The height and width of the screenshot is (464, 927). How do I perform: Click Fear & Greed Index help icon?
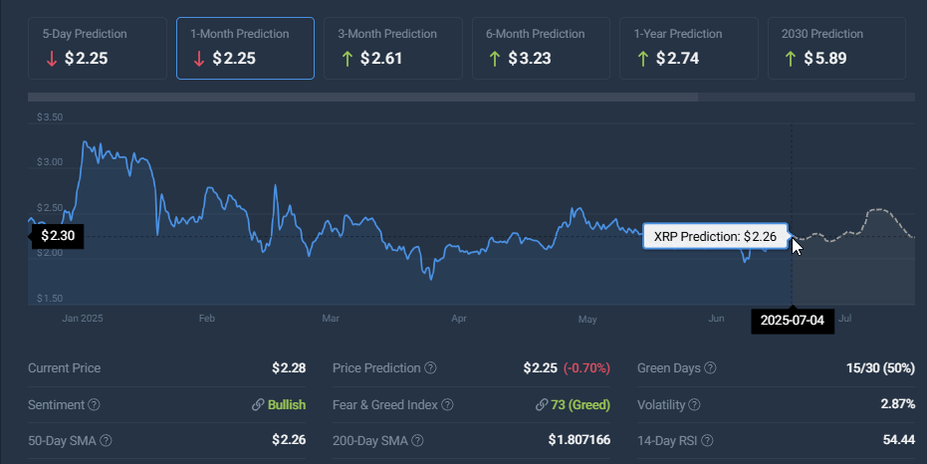pyautogui.click(x=447, y=405)
